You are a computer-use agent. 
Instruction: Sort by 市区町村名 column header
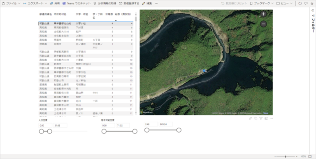[60, 14]
